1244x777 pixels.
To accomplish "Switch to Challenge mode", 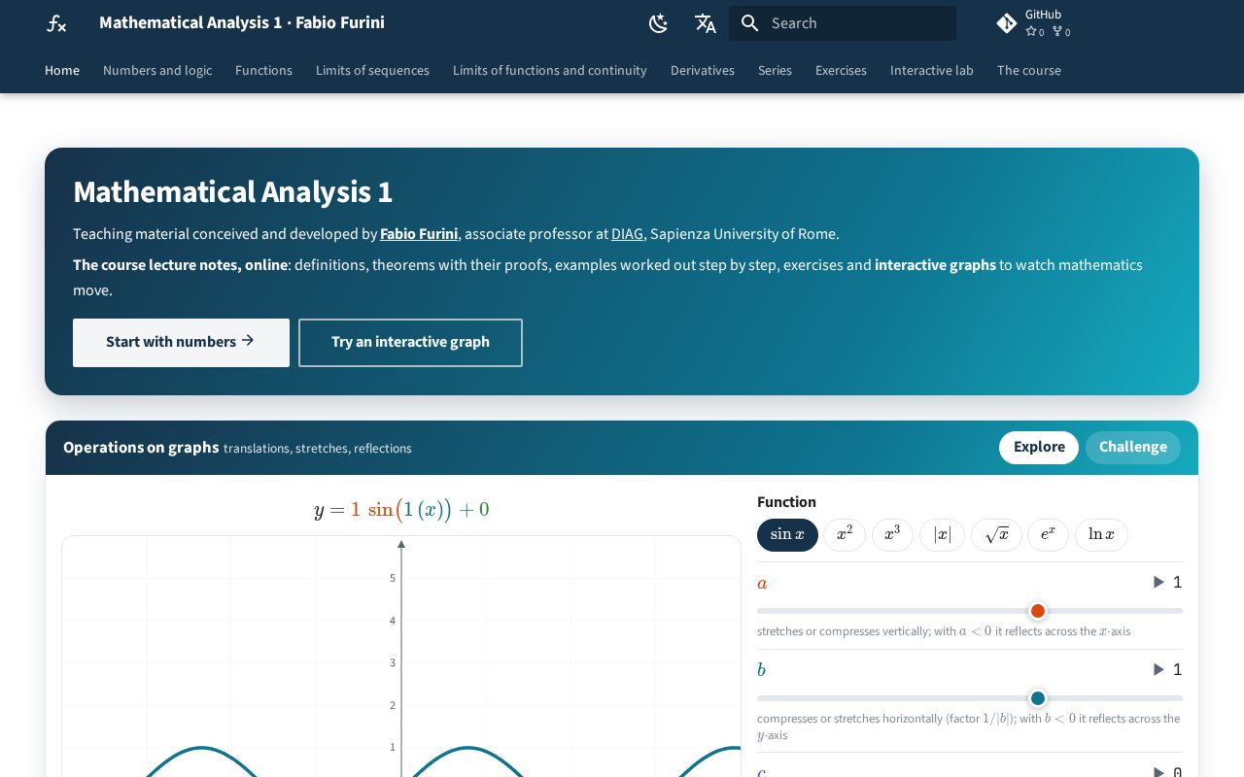I will click(x=1133, y=448).
